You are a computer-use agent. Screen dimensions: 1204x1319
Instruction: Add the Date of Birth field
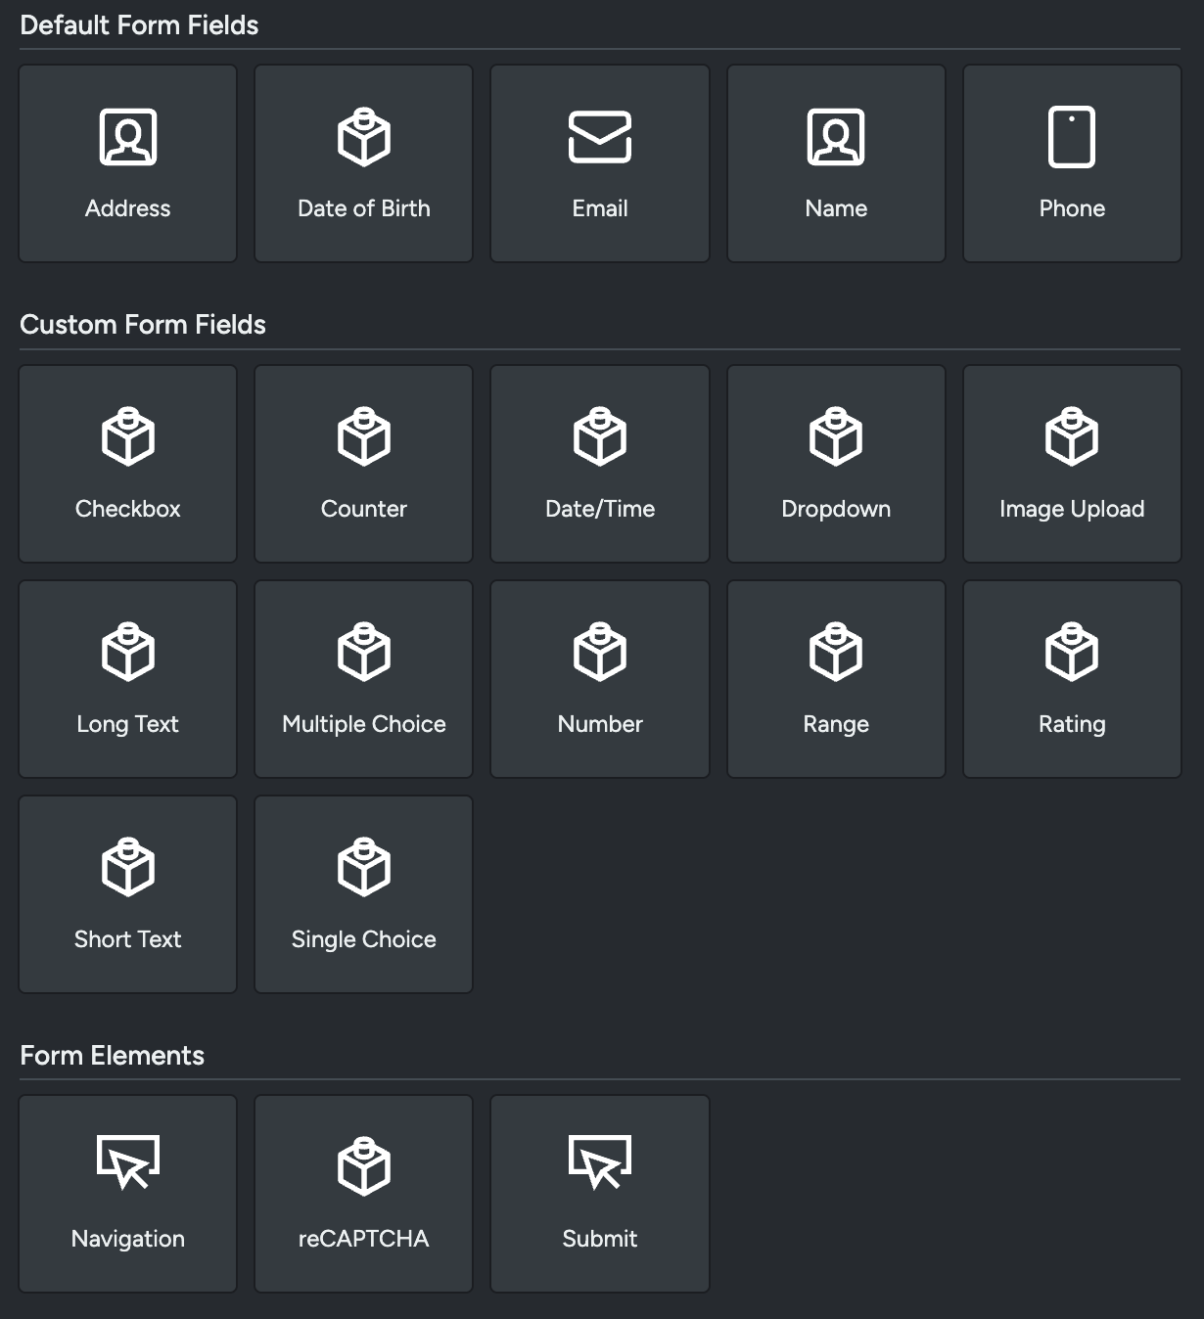(x=363, y=163)
